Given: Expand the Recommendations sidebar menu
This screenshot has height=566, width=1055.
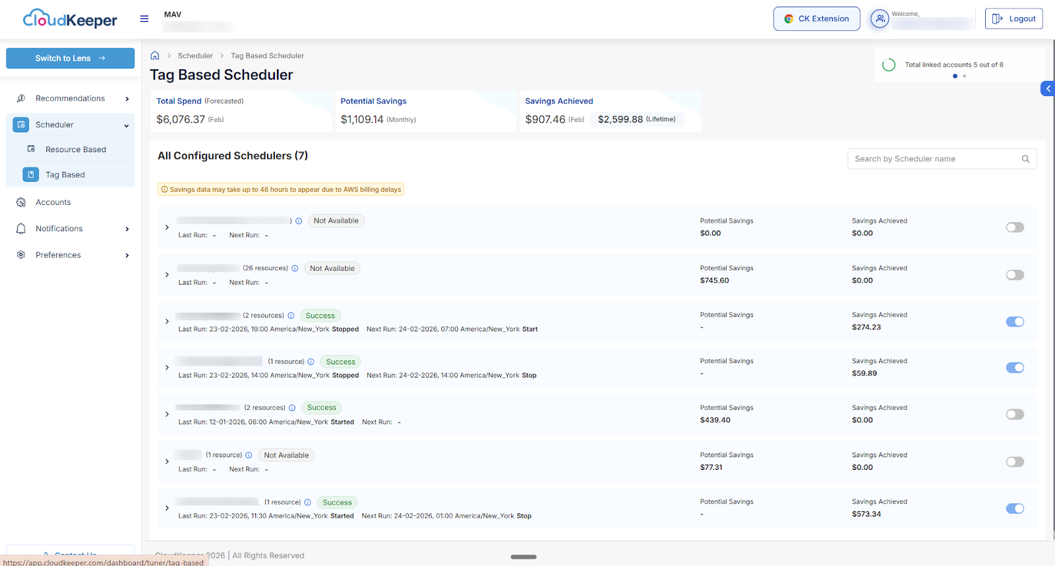Looking at the screenshot, I should coord(127,99).
